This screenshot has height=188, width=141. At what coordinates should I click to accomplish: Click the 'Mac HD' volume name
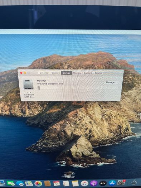pos(42,81)
